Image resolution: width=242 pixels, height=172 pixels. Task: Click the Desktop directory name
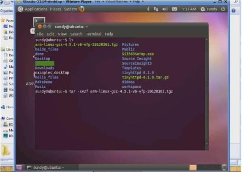(x=43, y=59)
